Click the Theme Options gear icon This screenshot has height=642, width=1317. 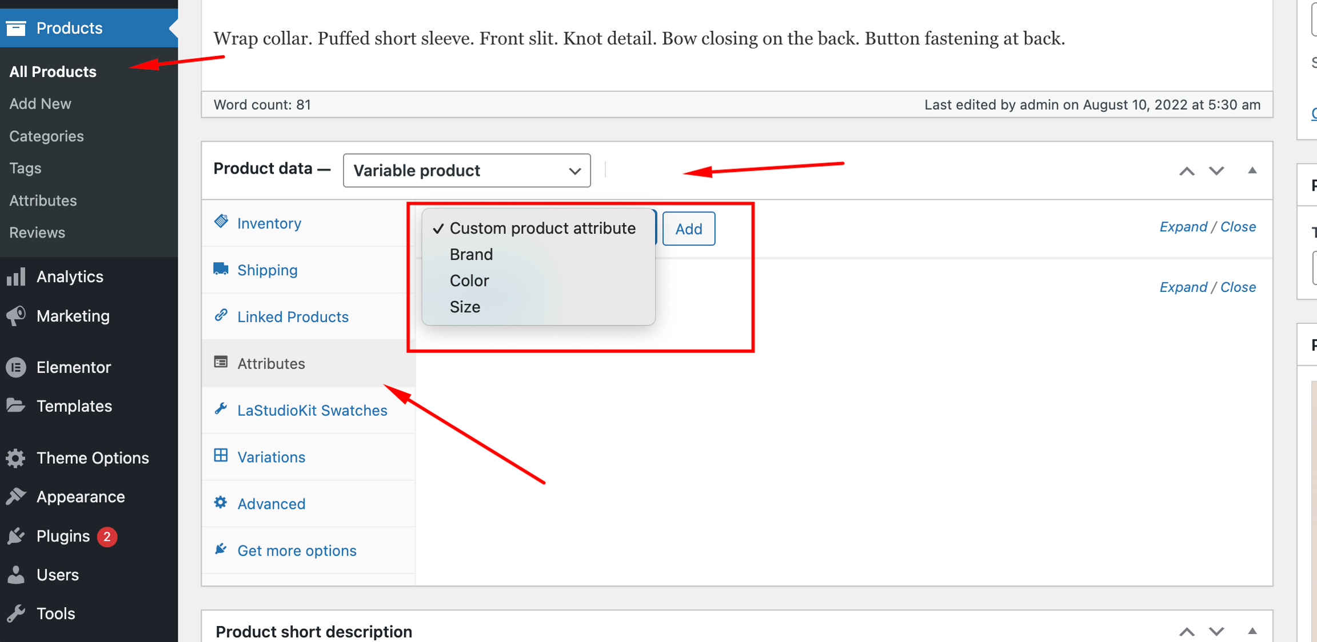[x=16, y=458]
